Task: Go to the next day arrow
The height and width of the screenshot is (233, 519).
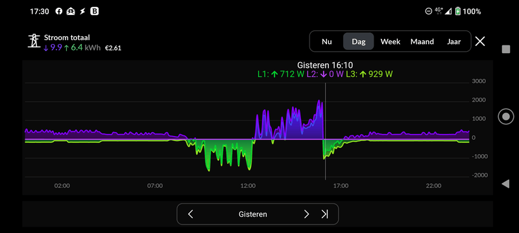Action: coord(306,214)
